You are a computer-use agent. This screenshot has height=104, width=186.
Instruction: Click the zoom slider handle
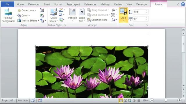(x=166, y=100)
